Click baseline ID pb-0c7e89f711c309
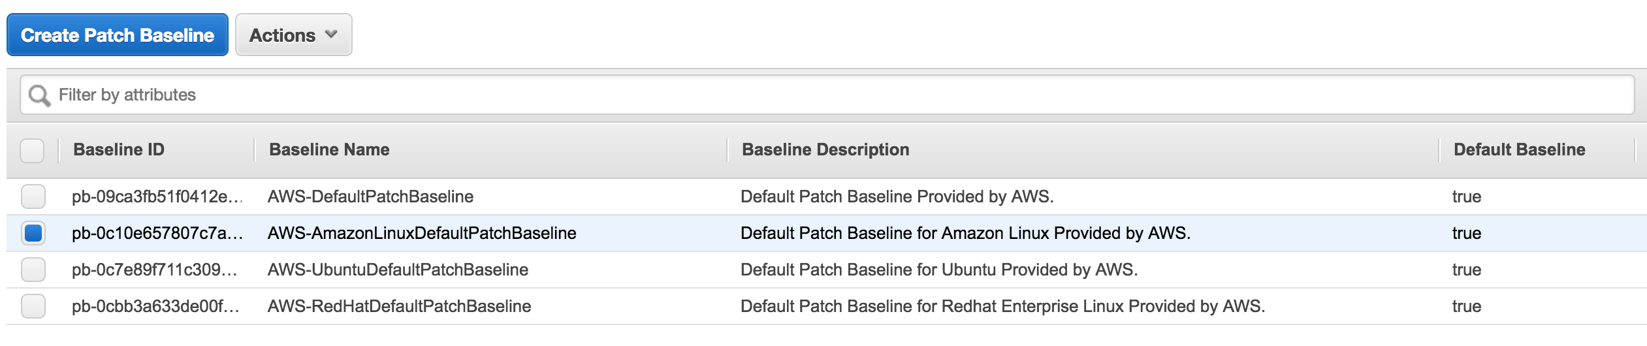The image size is (1647, 346). tap(154, 270)
